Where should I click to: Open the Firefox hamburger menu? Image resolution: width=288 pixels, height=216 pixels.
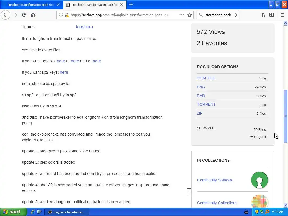283,15
